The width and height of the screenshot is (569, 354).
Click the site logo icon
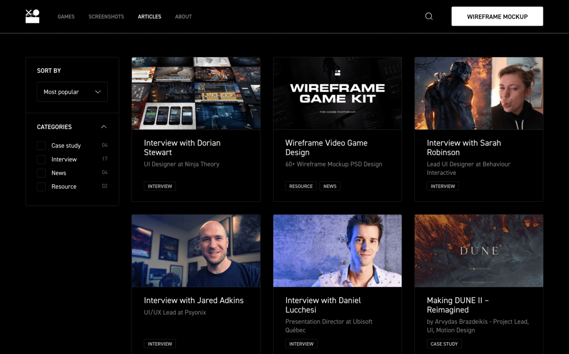click(x=32, y=16)
